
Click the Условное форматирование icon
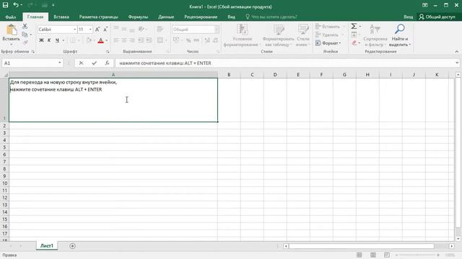coord(243,29)
